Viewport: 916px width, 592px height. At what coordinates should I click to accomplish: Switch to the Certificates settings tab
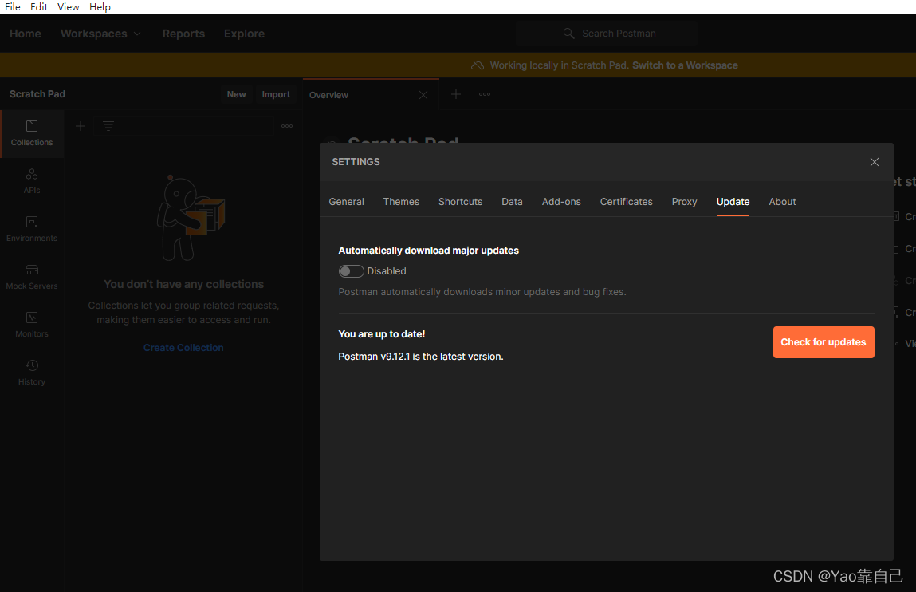coord(627,202)
